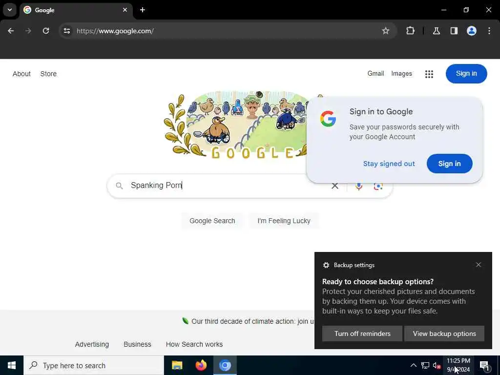Open the Images link

[x=401, y=74]
